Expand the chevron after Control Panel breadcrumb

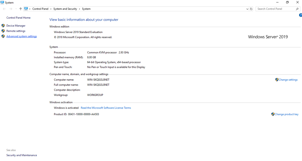[x=51, y=9]
